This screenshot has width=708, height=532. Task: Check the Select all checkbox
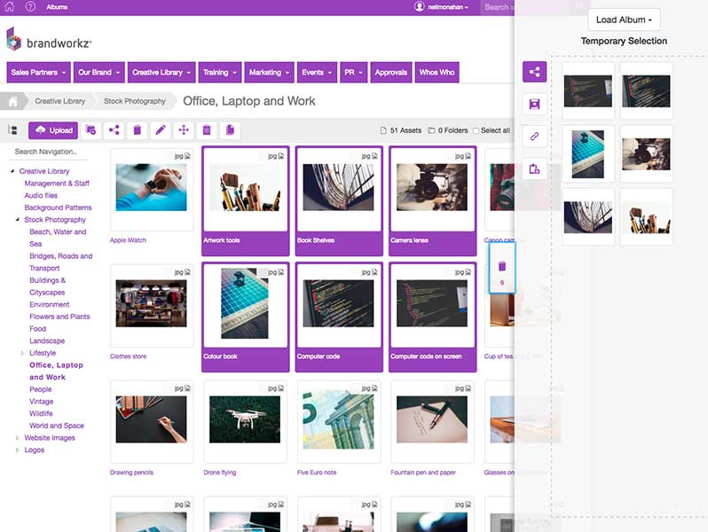pos(476,131)
